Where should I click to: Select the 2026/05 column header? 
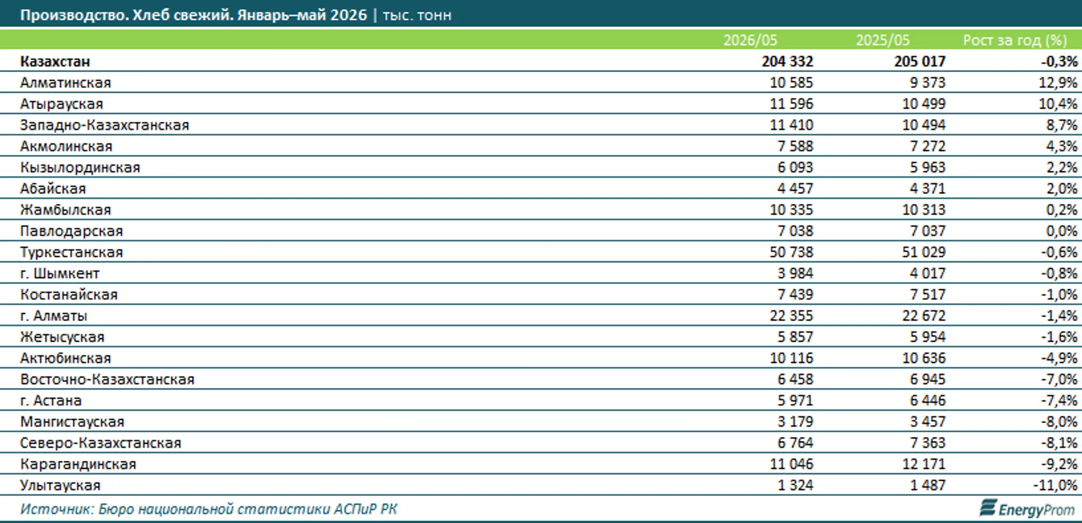tap(750, 40)
